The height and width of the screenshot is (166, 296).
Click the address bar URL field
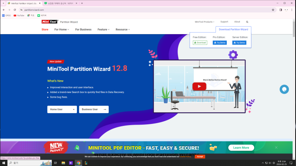pyautogui.click(x=147, y=10)
